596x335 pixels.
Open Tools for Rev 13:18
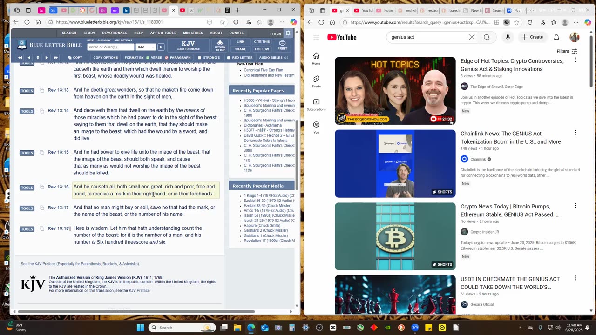click(27, 229)
